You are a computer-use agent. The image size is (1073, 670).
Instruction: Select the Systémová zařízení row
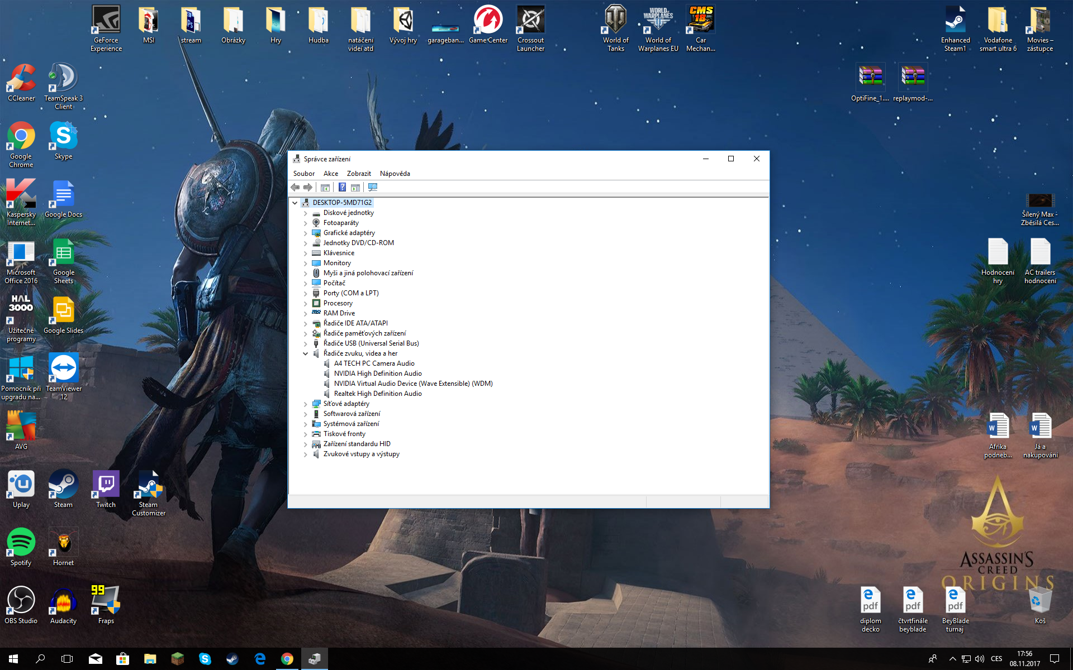[x=351, y=424]
